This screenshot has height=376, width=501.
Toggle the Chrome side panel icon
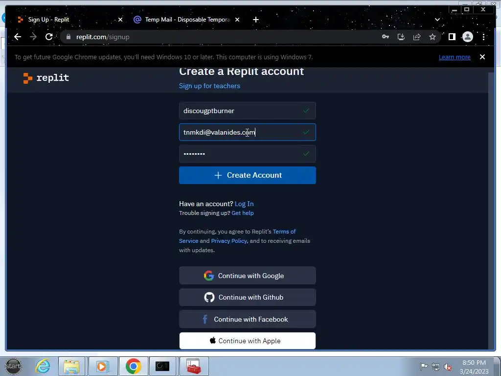click(452, 37)
